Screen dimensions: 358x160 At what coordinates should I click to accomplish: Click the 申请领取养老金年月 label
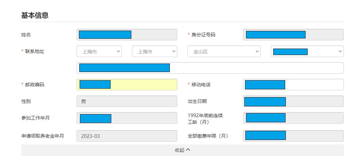click(x=43, y=136)
